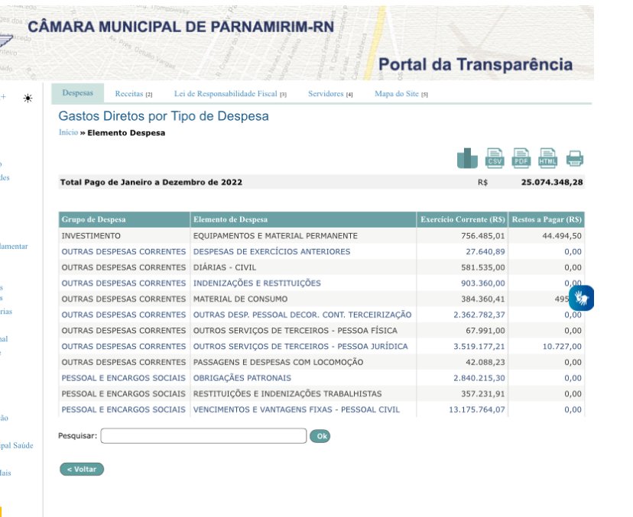Click the value 357.231,91
The image size is (633, 517).
(483, 393)
